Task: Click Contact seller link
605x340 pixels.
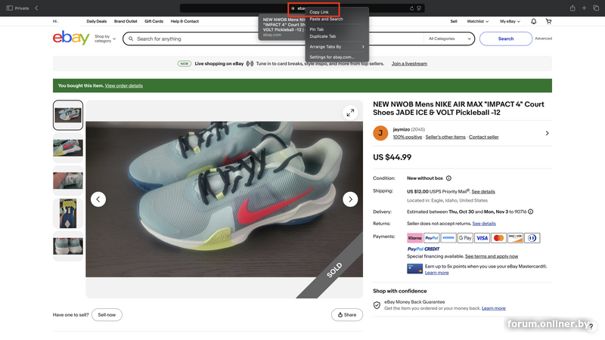Action: (484, 137)
